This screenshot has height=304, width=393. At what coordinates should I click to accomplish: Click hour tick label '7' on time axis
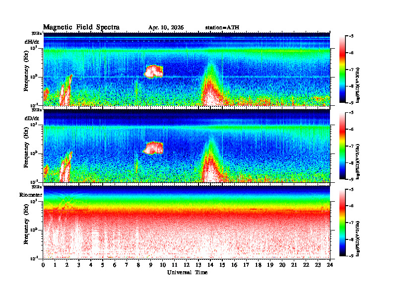127,265
